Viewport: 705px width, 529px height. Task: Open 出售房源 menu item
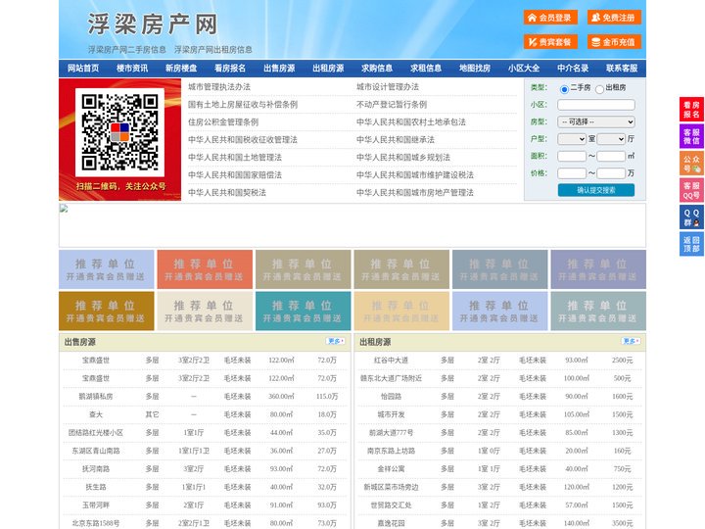click(x=279, y=69)
